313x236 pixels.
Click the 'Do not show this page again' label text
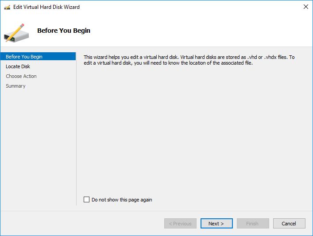pyautogui.click(x=122, y=200)
